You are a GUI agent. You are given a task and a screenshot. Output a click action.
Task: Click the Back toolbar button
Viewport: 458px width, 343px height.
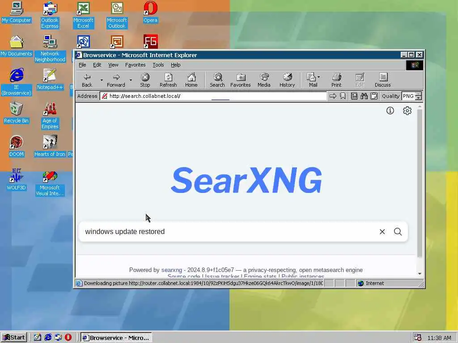tap(87, 80)
